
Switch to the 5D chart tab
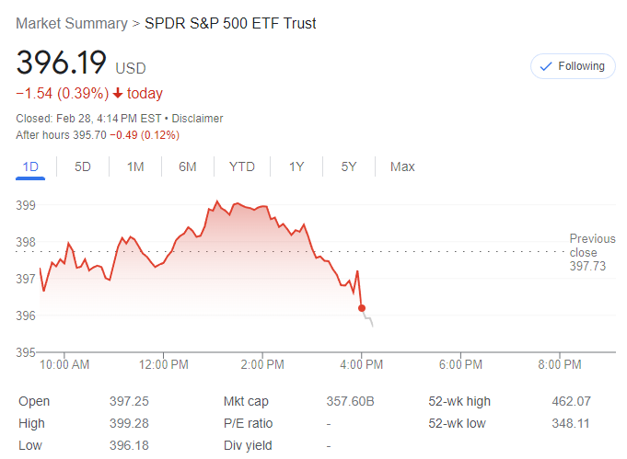click(x=83, y=166)
